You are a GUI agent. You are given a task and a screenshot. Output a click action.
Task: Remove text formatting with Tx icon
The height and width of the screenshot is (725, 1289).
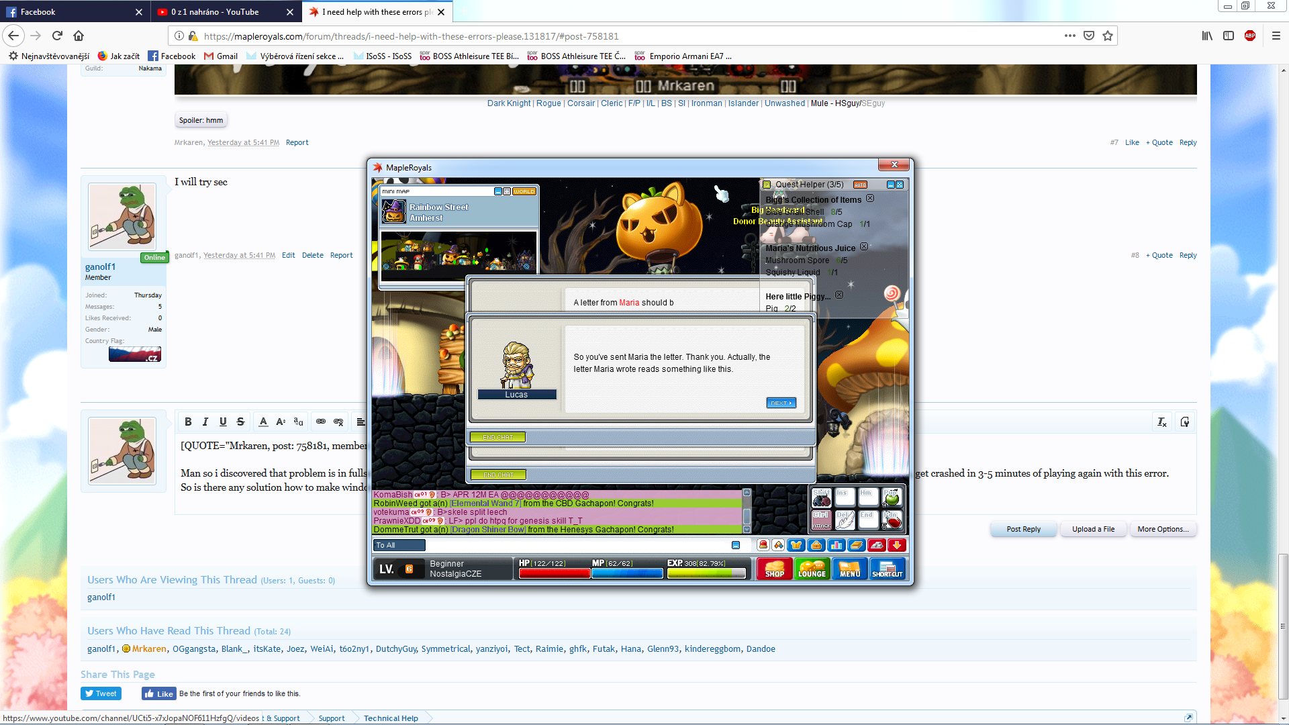1162,422
